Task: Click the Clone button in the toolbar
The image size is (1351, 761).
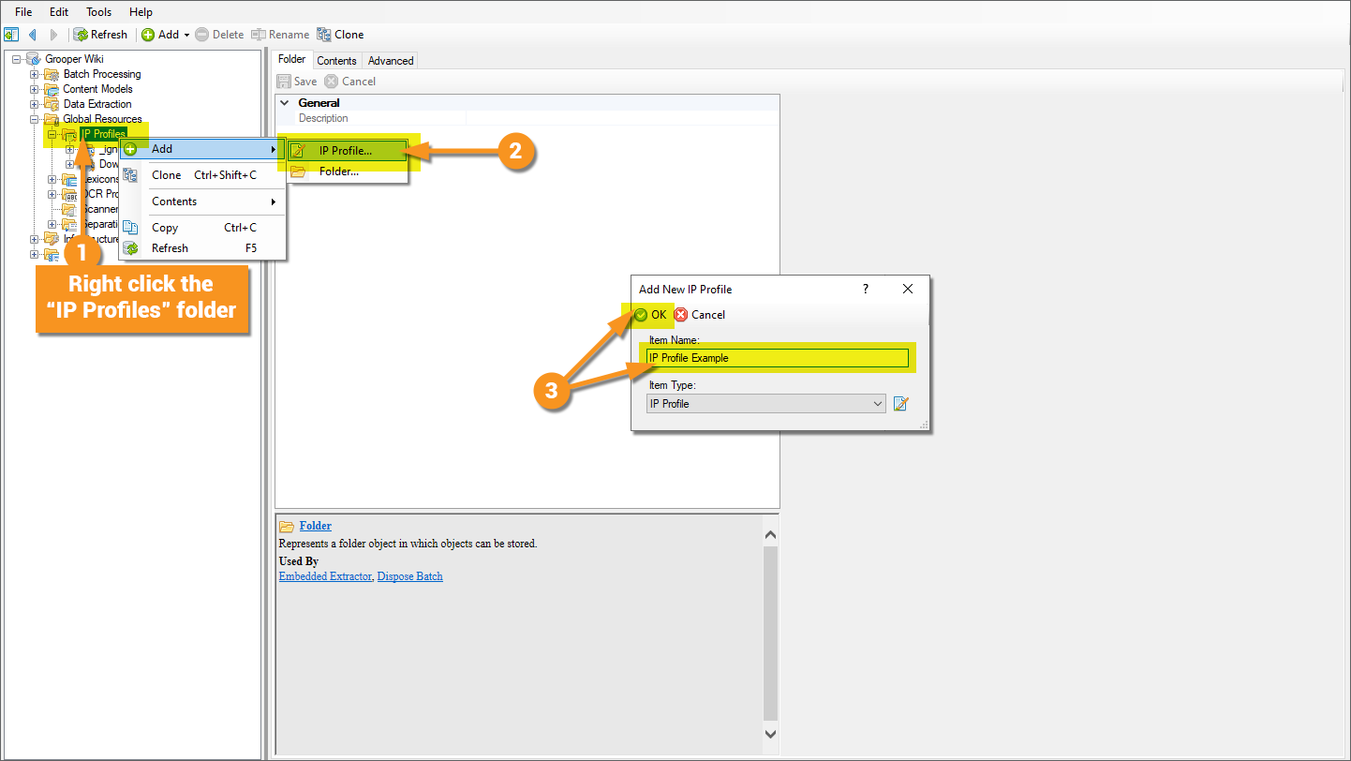Action: tap(340, 35)
